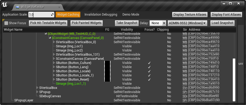Collapse the SObjectWidget (WB_TestHUD_C_0) node

(x=46, y=34)
